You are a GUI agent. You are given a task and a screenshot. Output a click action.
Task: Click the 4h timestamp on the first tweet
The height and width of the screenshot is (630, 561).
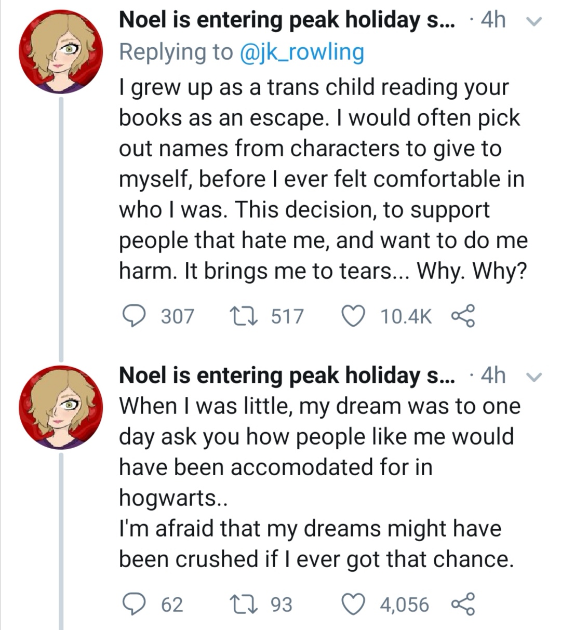(492, 20)
